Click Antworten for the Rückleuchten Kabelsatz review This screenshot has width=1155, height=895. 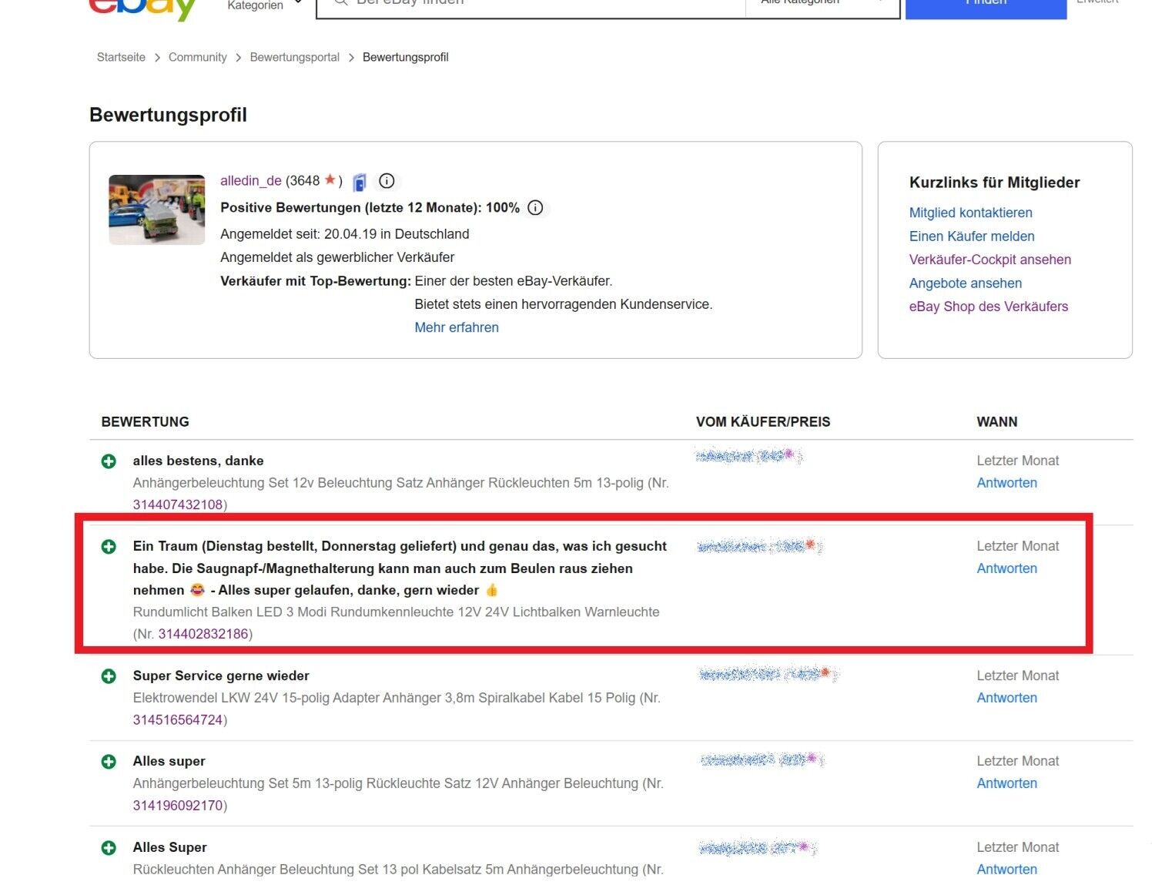[1006, 870]
